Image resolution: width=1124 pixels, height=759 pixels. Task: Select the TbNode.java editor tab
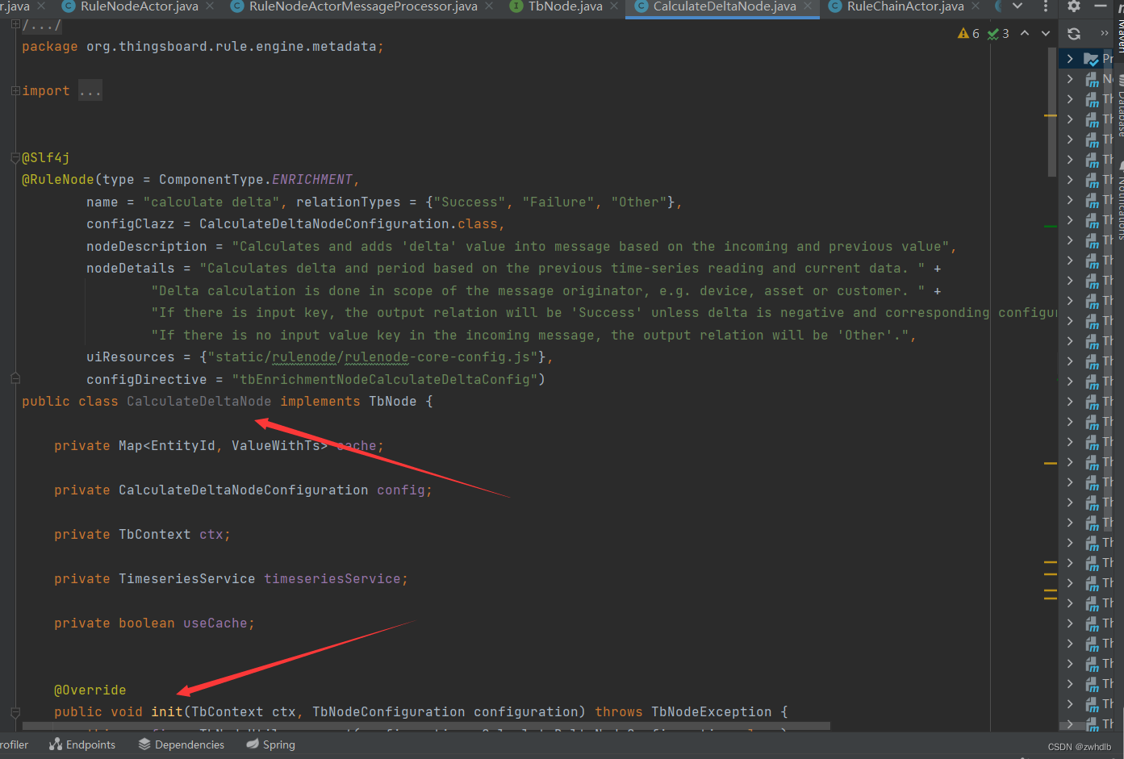pos(565,6)
